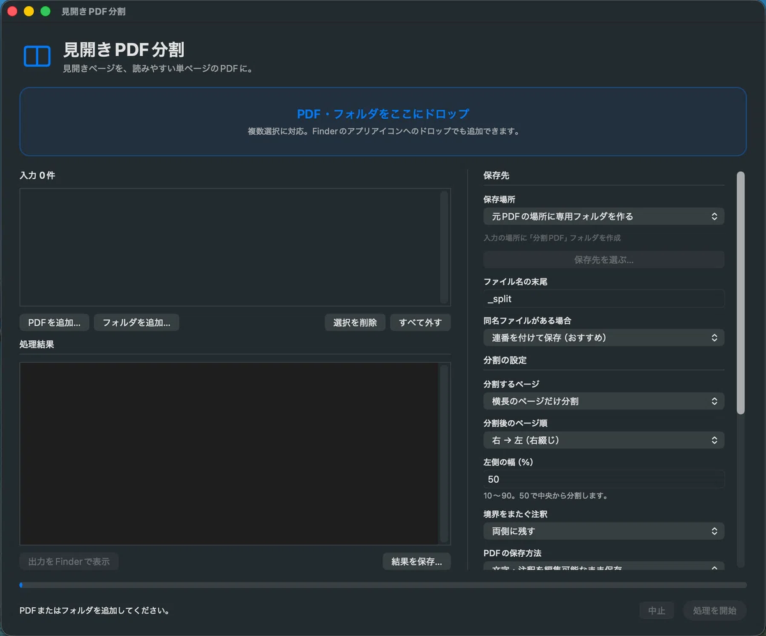This screenshot has width=766, height=636.
Task: Click the 保存先を選ぶ button
Action: coord(604,260)
